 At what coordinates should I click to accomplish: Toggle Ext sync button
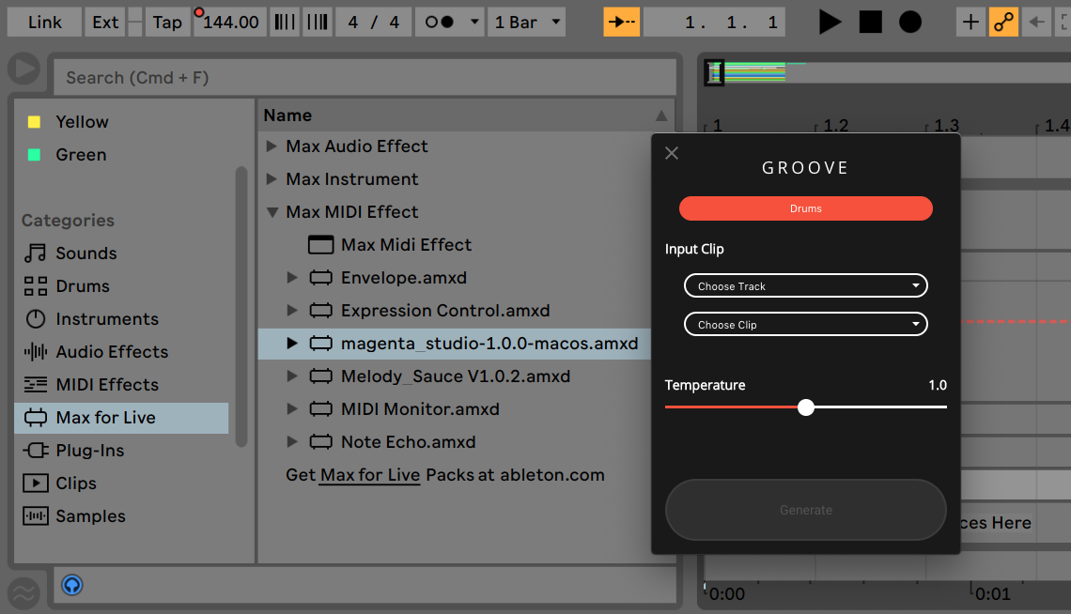pyautogui.click(x=105, y=22)
